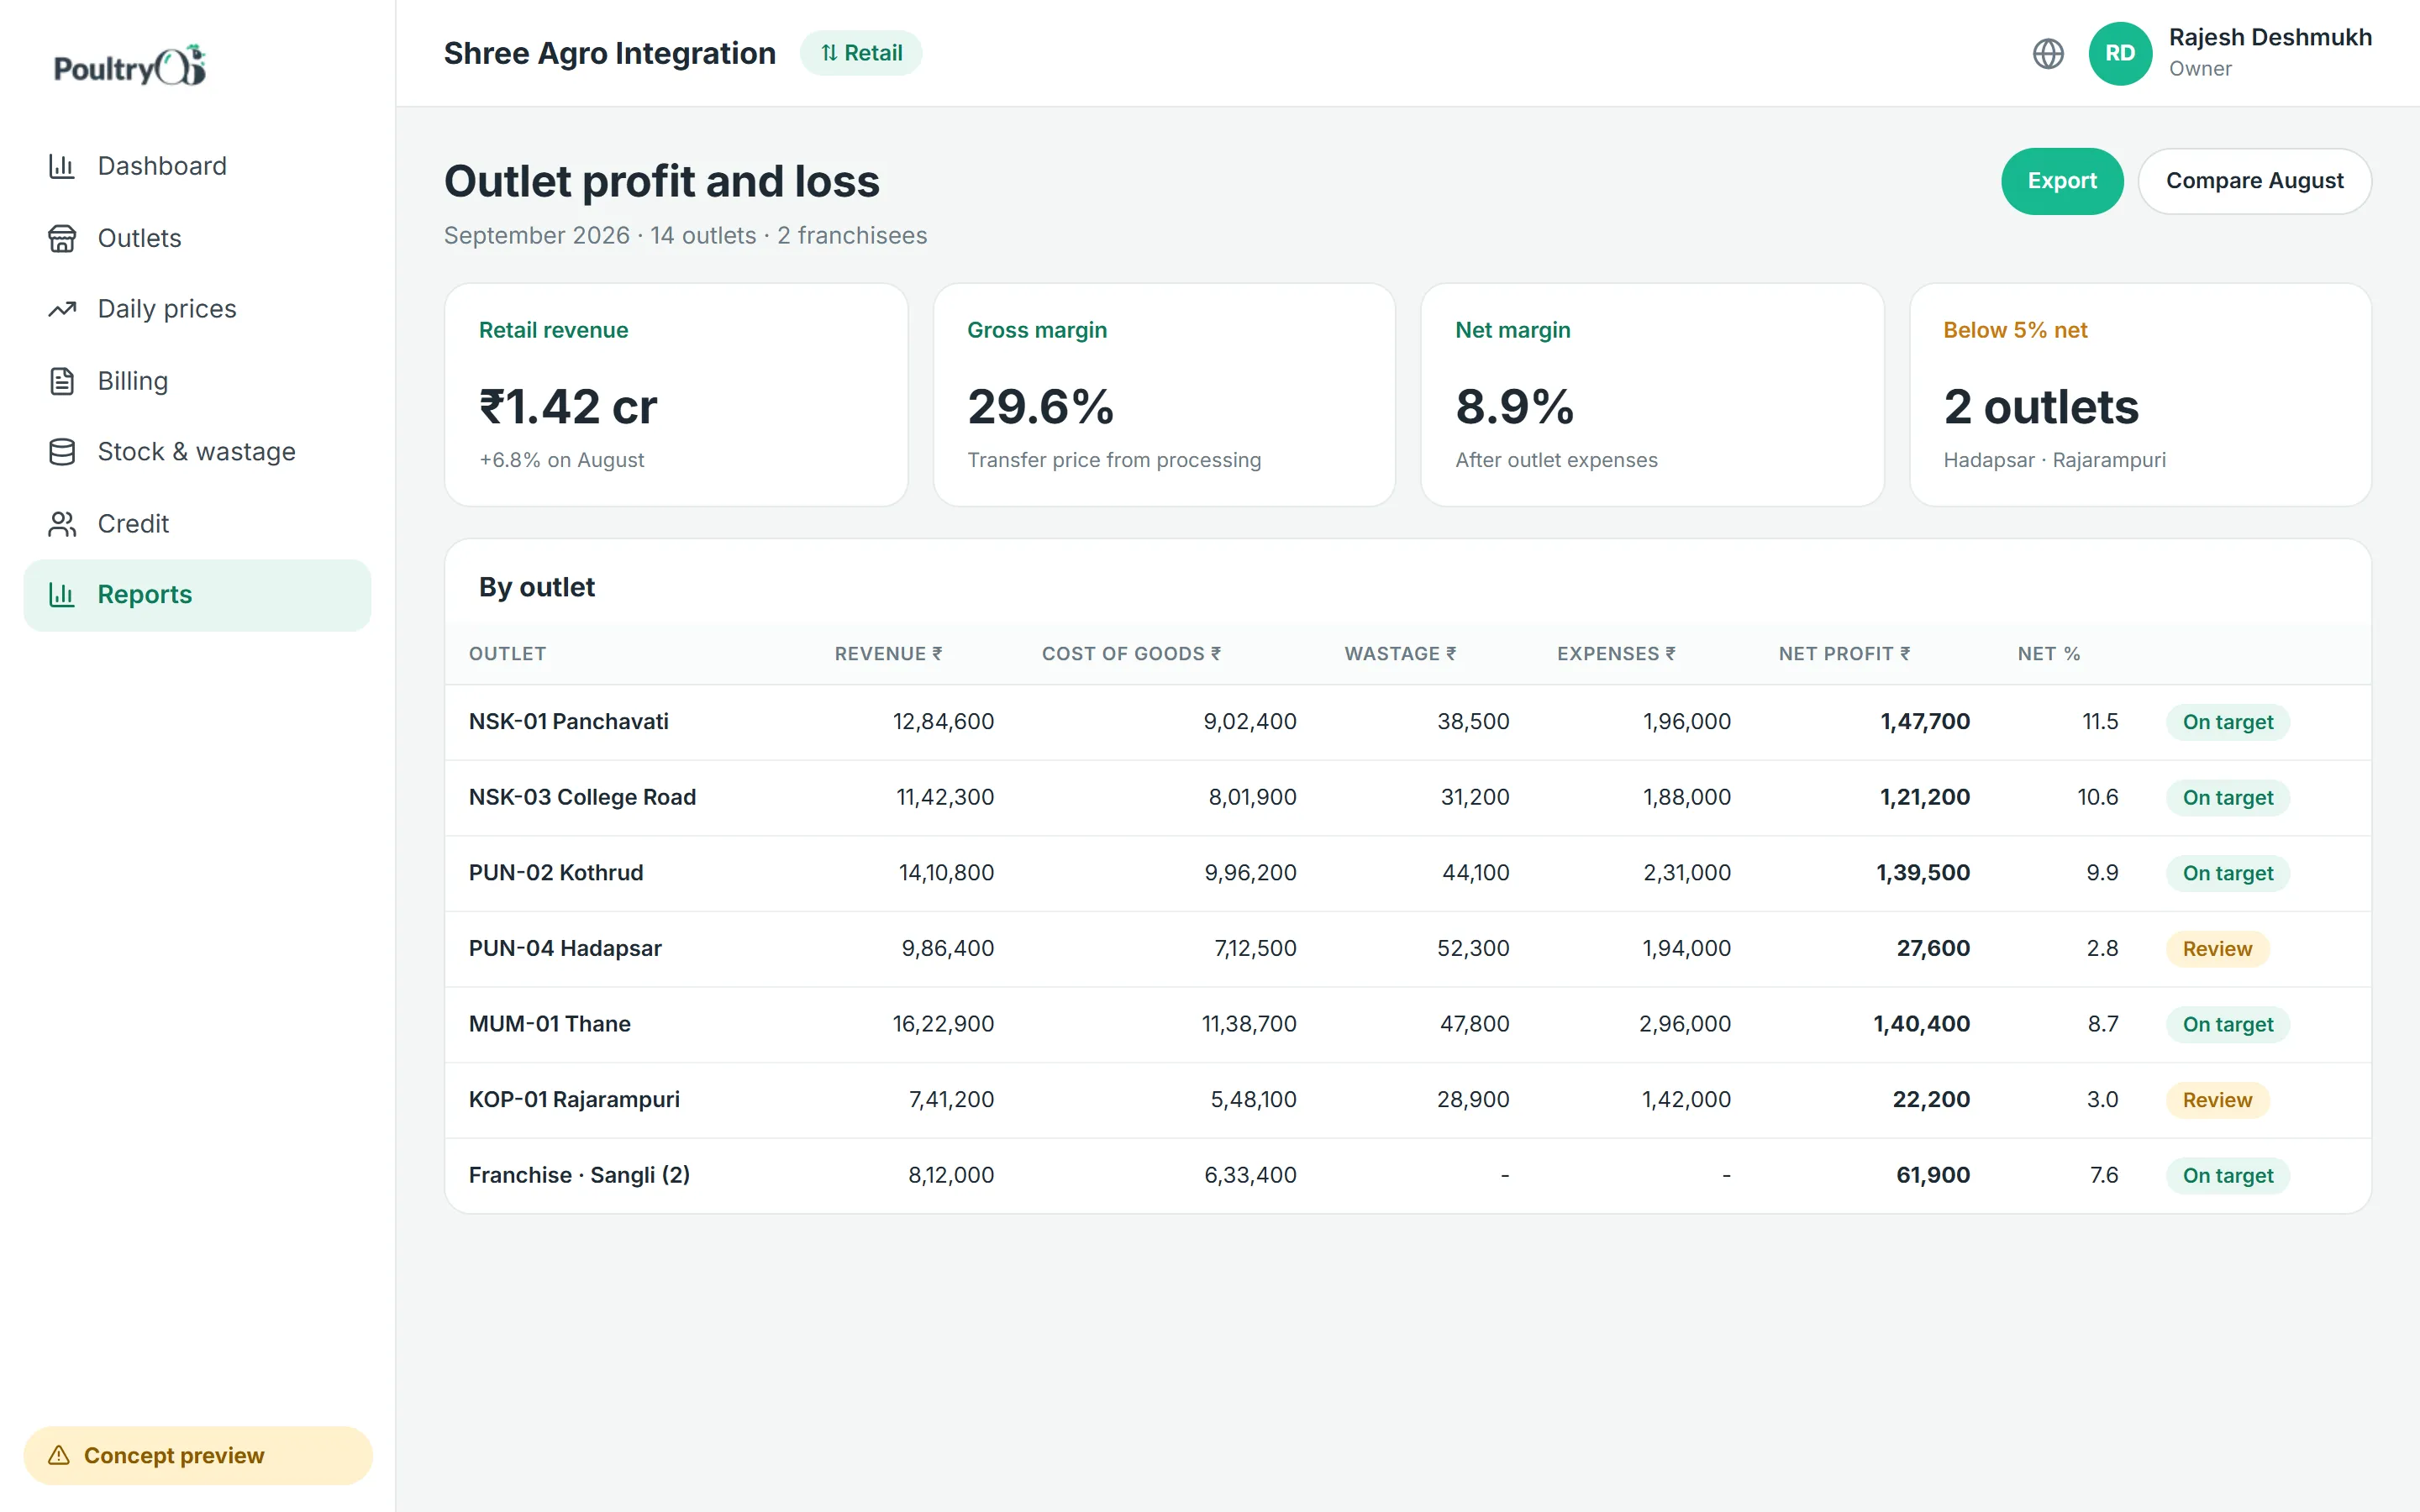
Task: Select Billing in the sidebar
Action: point(197,381)
